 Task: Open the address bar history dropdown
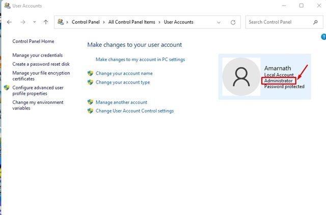point(219,22)
